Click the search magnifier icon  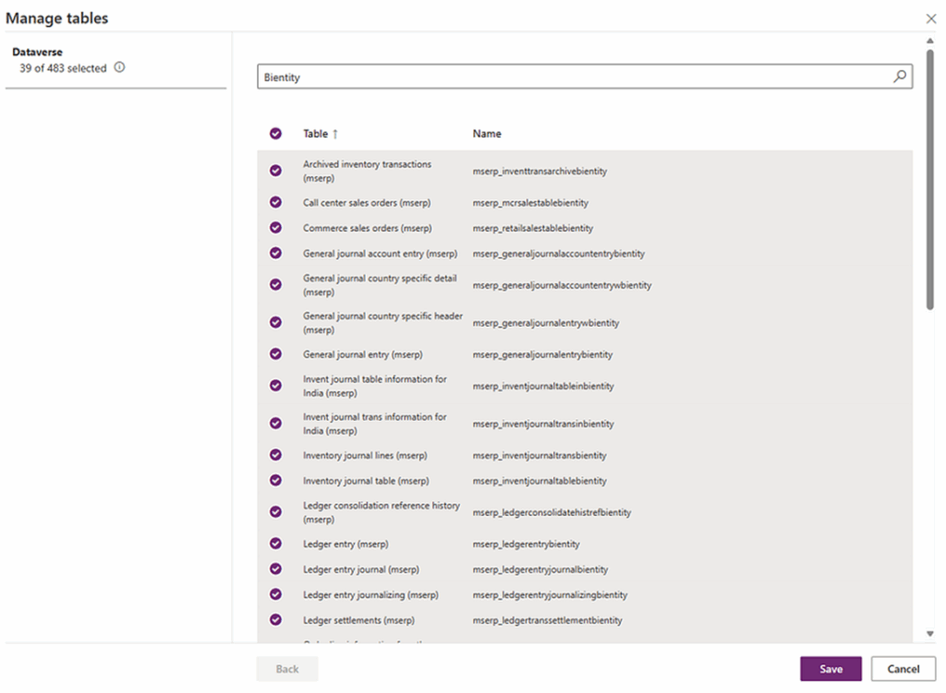tap(899, 78)
